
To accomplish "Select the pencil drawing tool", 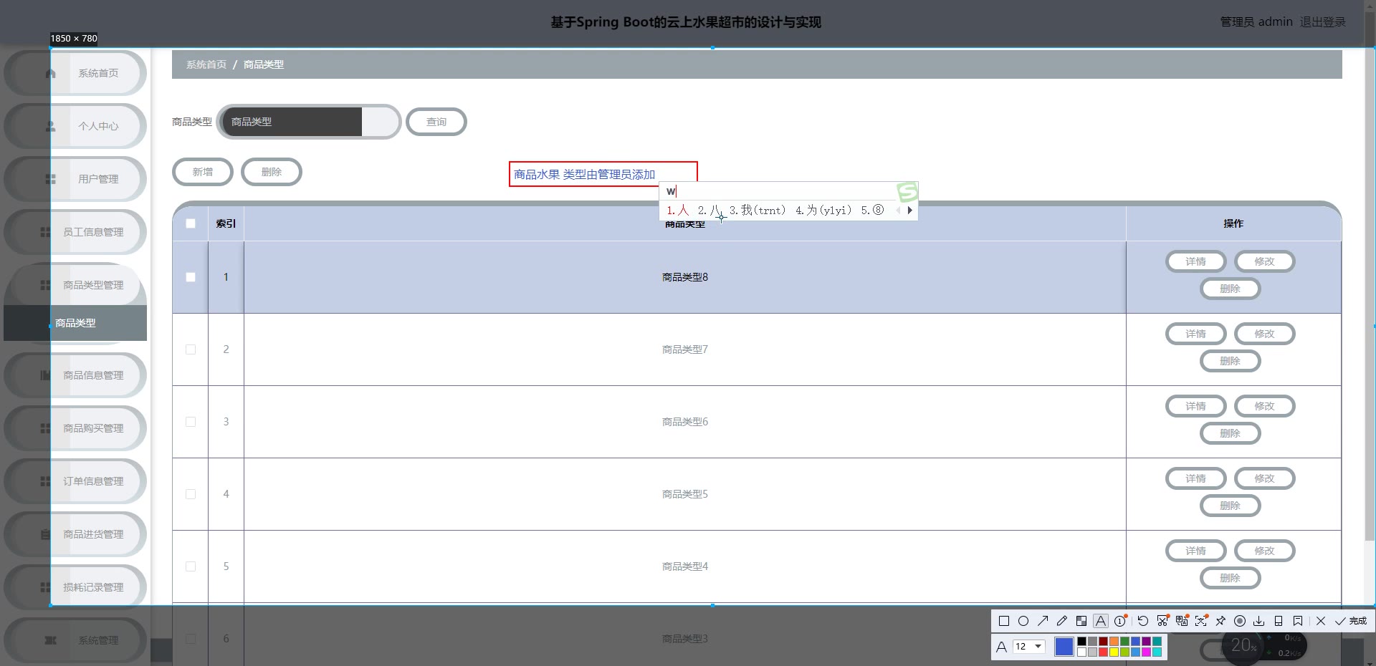I will 1062,621.
